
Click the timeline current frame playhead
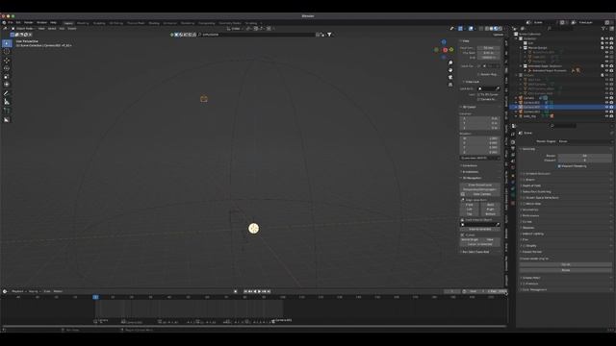click(95, 297)
